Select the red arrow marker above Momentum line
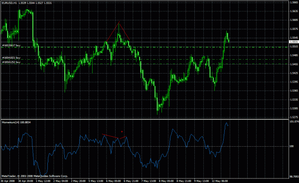299x183 pixels. click(x=122, y=131)
